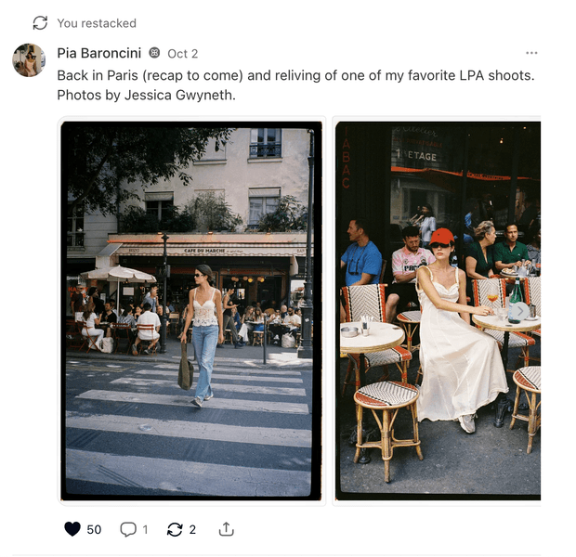This screenshot has height=557, width=576.
Task: Click the badge icon next to Pia Baroncini
Action: pyautogui.click(x=154, y=53)
